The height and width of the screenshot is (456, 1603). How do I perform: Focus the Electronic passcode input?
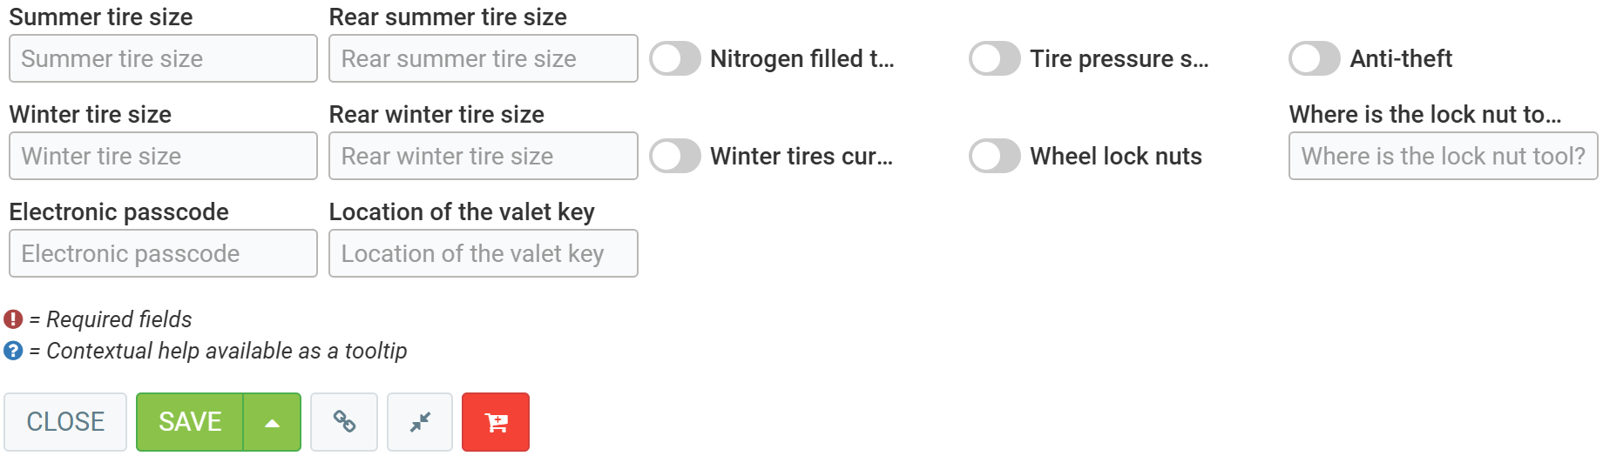pyautogui.click(x=163, y=254)
